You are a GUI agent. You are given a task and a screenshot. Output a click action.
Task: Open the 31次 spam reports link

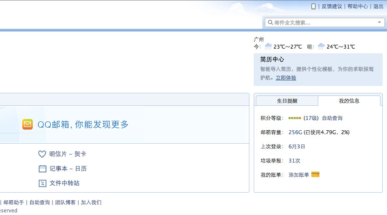pyautogui.click(x=295, y=161)
